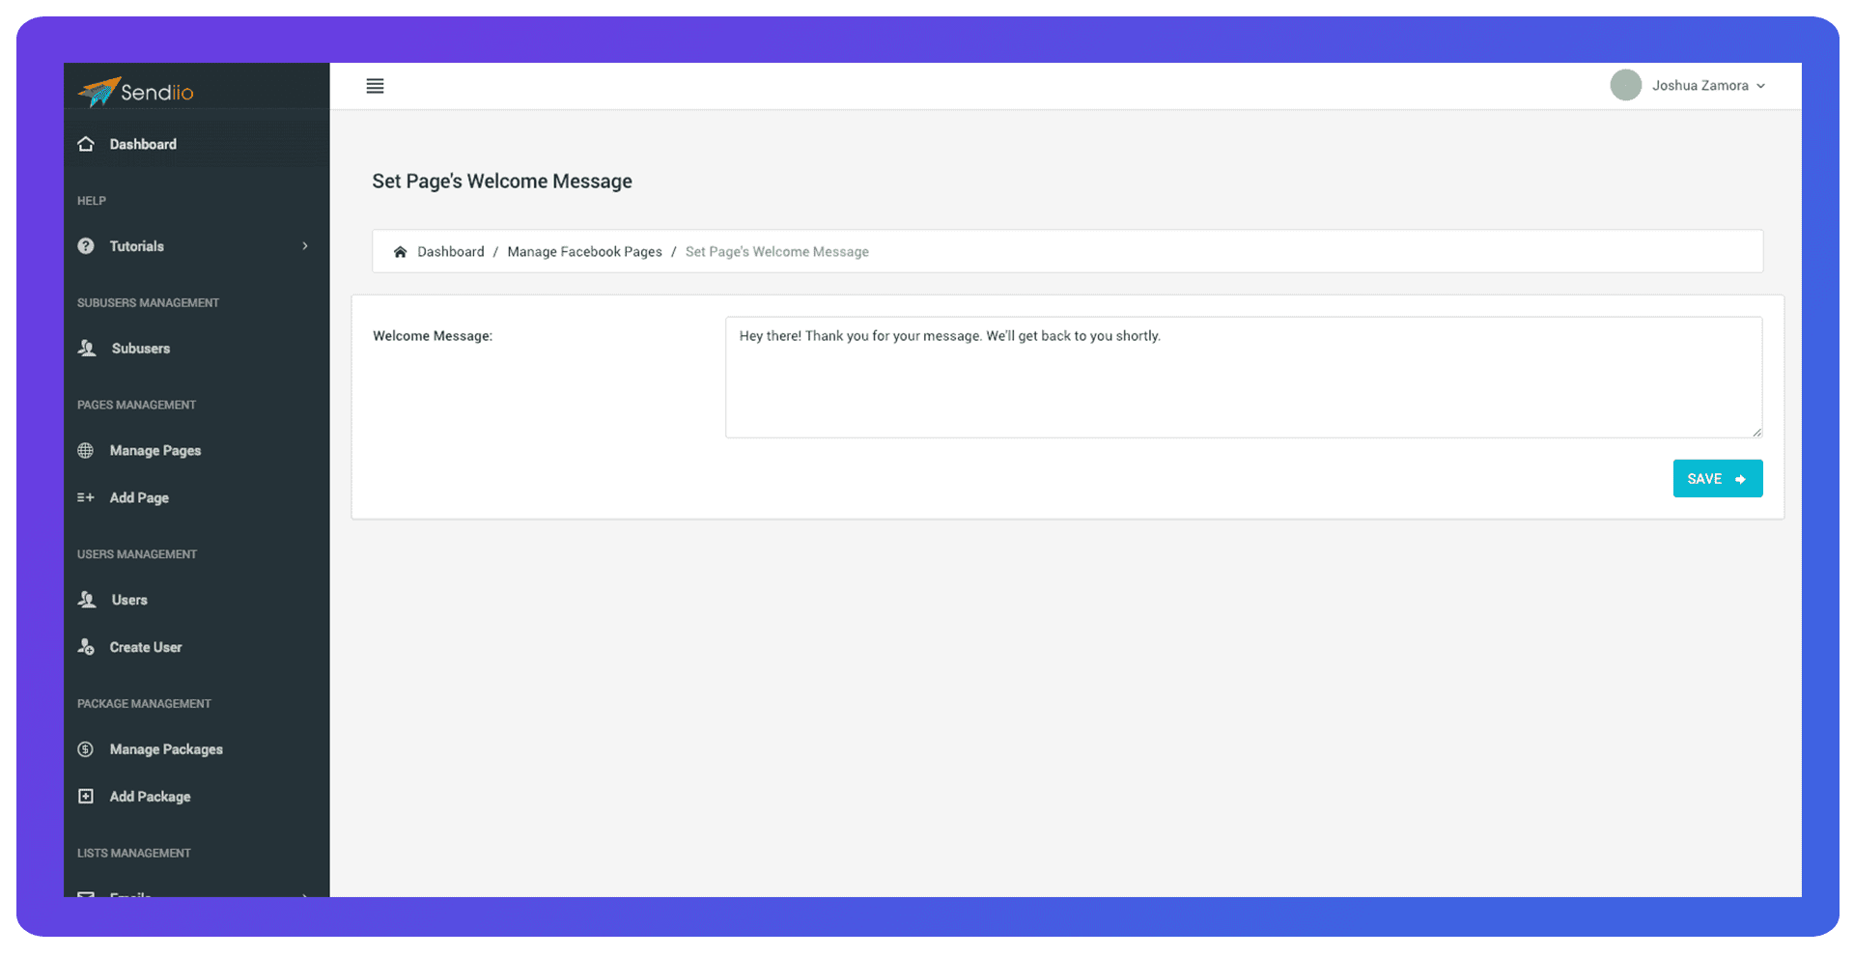The width and height of the screenshot is (1854, 957).
Task: Click the breadcrumb home icon
Action: coord(400,252)
